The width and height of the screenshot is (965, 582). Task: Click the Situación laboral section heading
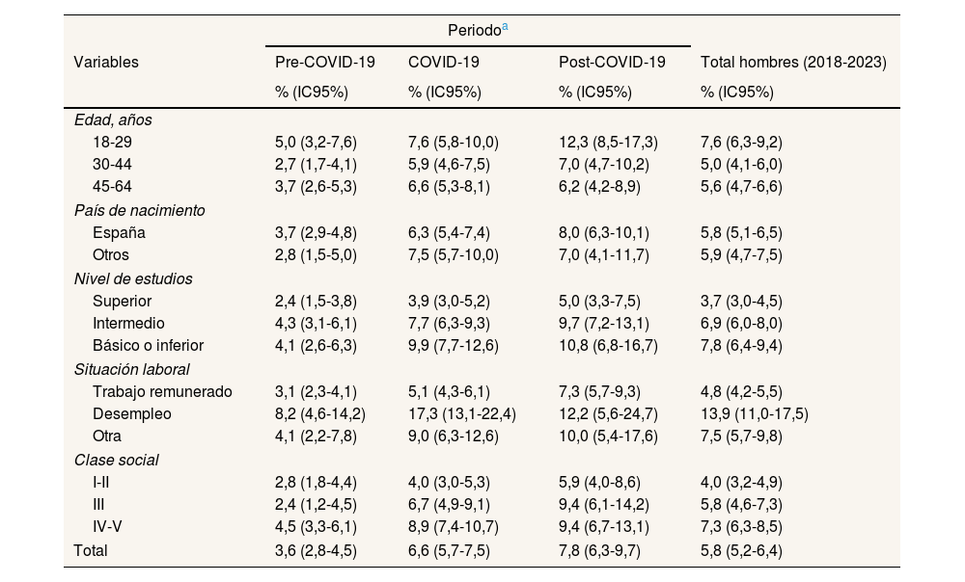pos(131,369)
